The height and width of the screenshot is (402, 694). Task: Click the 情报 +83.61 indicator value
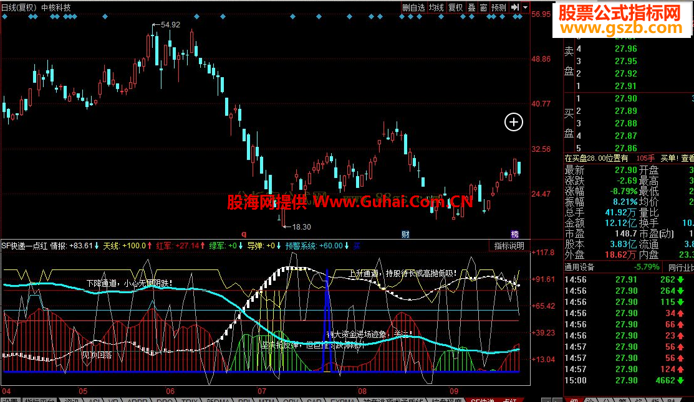pos(74,246)
